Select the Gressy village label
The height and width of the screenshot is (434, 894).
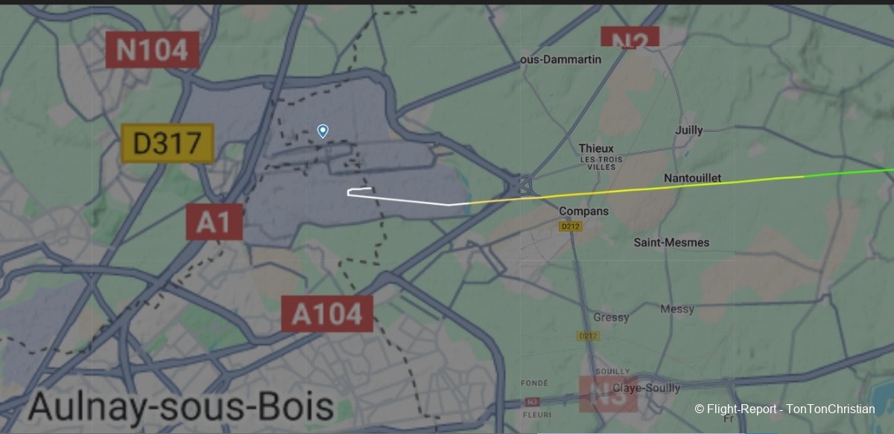point(611,317)
